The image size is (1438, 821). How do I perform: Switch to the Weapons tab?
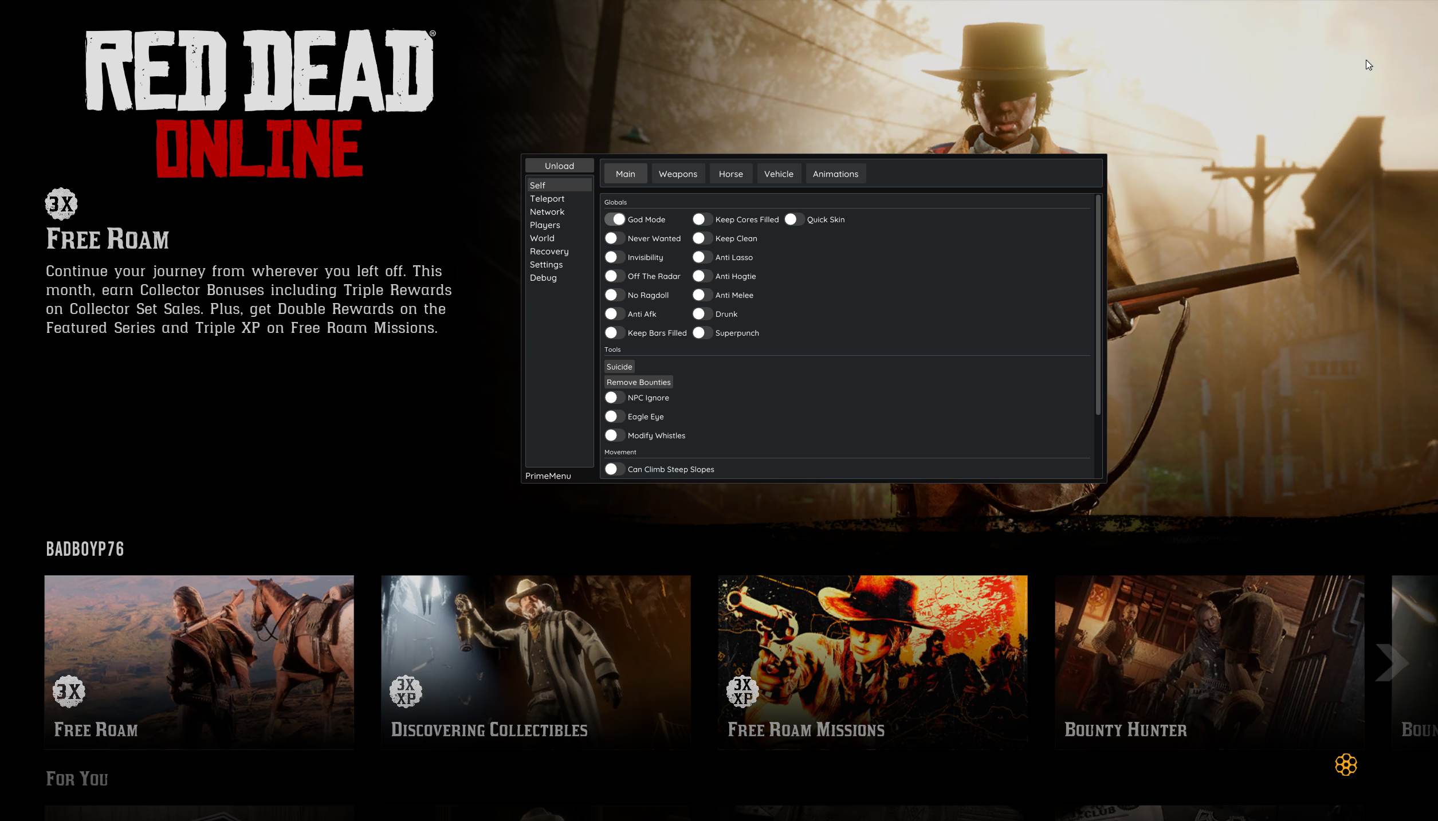(x=678, y=174)
